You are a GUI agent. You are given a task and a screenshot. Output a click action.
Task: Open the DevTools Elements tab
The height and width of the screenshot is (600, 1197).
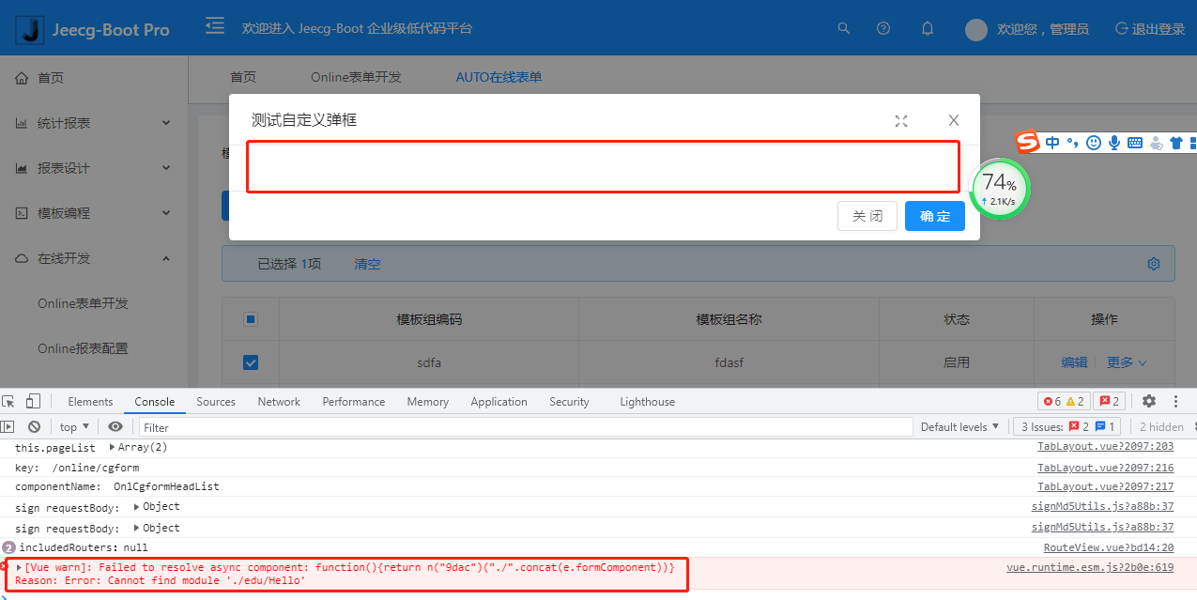point(90,402)
